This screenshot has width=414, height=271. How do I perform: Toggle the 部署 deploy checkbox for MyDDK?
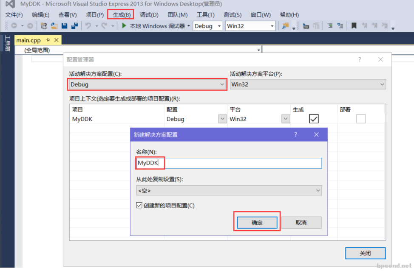tap(361, 119)
